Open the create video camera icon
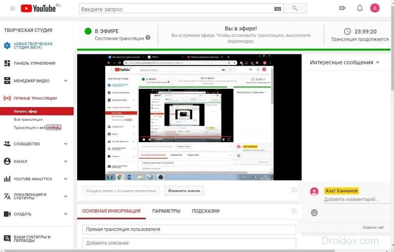Image resolution: width=394 pixels, height=252 pixels. [342, 8]
